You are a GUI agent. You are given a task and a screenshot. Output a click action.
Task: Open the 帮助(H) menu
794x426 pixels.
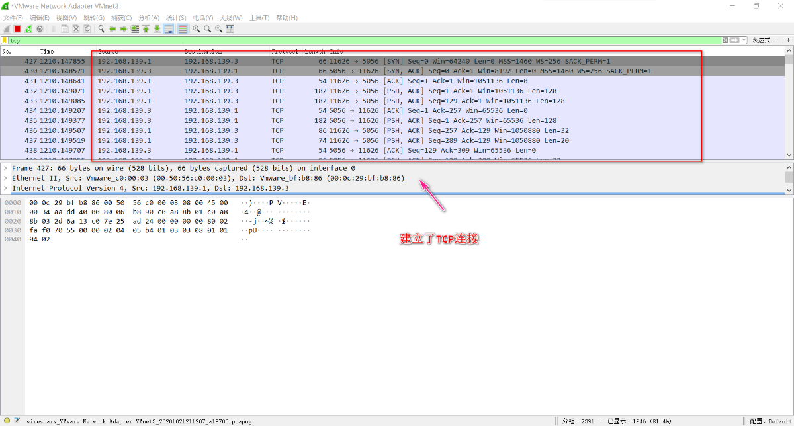point(287,17)
